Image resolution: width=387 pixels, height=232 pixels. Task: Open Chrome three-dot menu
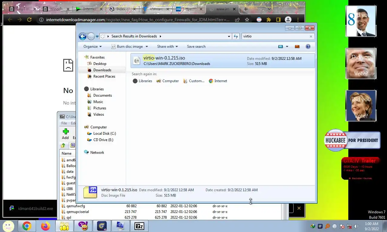coord(298,20)
